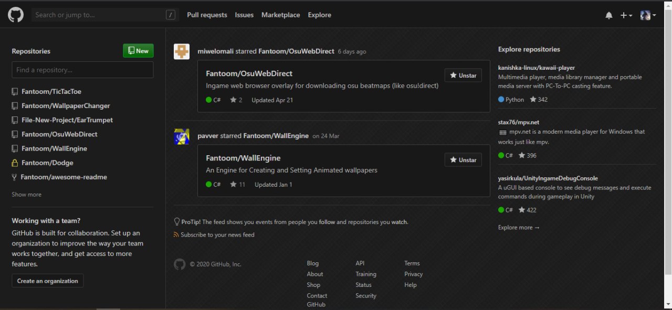Open miwelomali user profile link
672x310 pixels.
click(x=215, y=51)
